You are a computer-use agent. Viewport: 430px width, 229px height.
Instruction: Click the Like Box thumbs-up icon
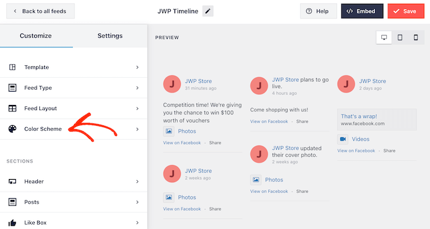(13, 223)
